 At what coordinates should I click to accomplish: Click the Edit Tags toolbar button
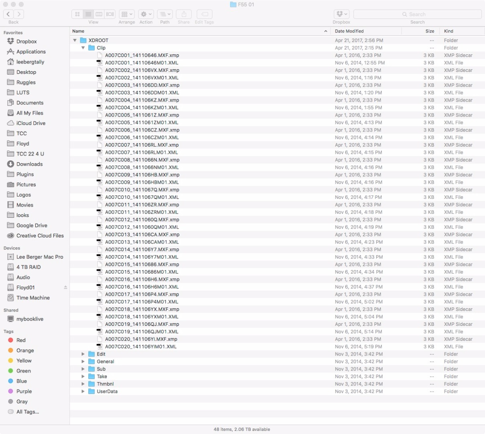[204, 14]
